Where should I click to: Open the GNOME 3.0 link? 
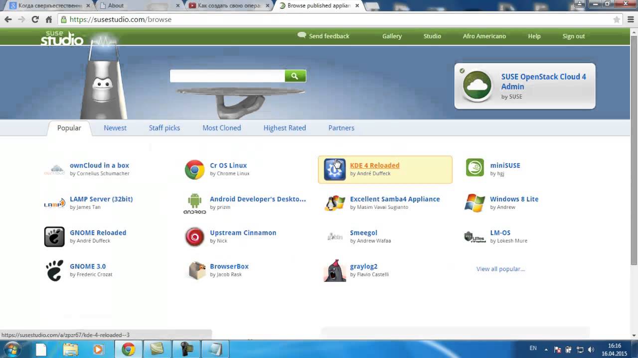coord(88,267)
